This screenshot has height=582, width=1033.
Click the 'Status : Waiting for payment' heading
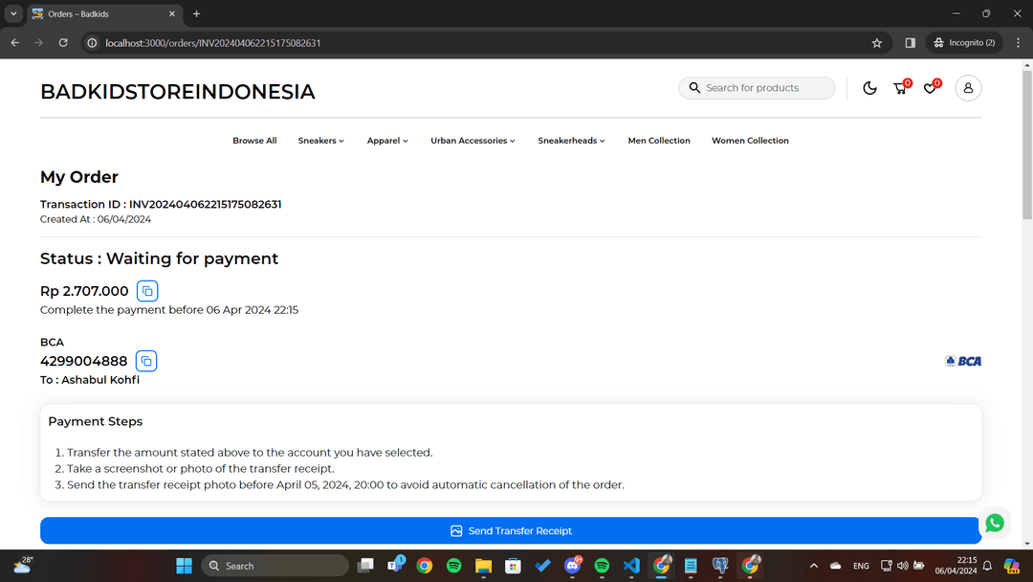[160, 258]
